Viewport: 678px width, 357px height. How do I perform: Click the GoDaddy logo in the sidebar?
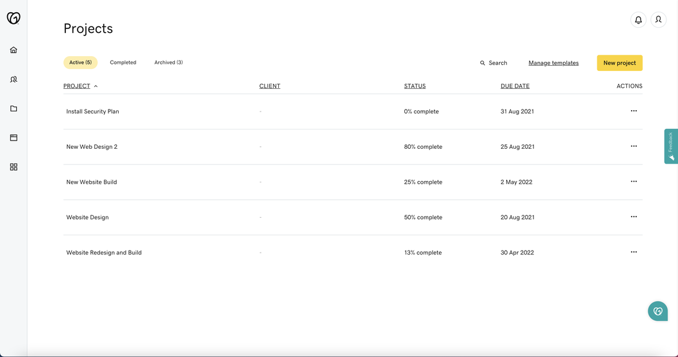click(14, 18)
